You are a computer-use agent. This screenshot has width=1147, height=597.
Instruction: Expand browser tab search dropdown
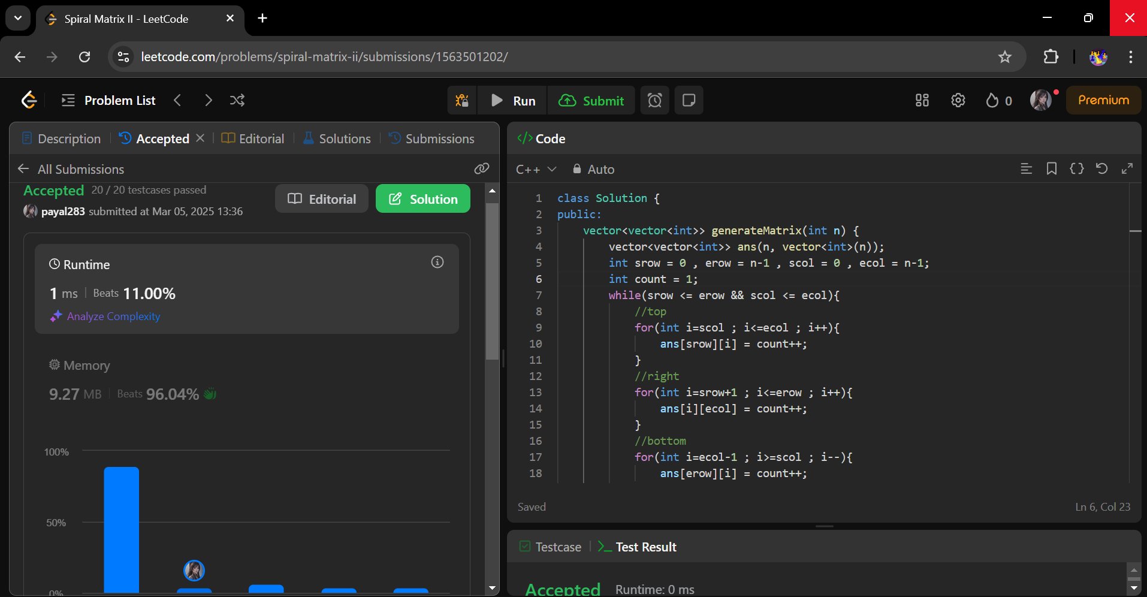pos(18,18)
